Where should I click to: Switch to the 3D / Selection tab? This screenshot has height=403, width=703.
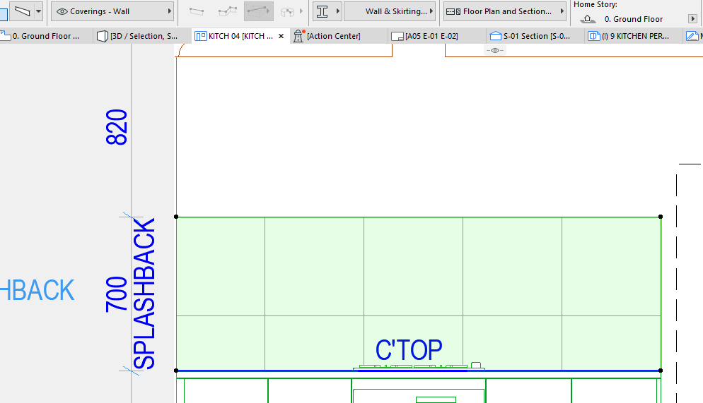pos(143,36)
